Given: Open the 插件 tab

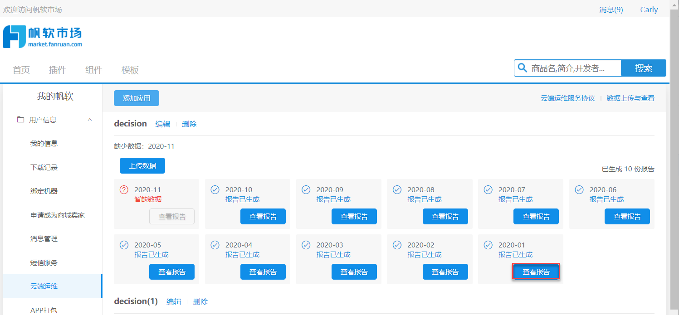Looking at the screenshot, I should coord(58,70).
